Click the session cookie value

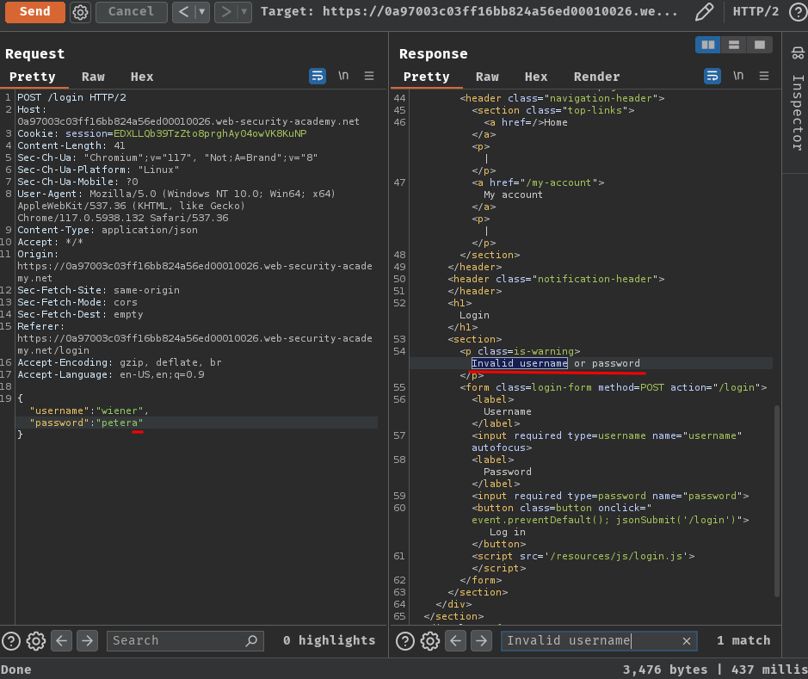tap(210, 133)
